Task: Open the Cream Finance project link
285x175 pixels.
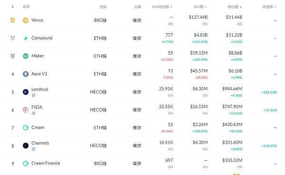Action: click(x=46, y=163)
